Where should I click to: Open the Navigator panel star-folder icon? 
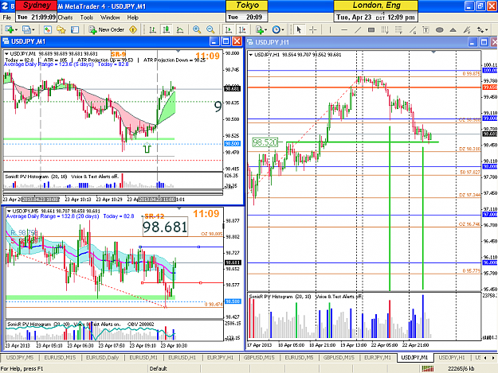(x=61, y=29)
